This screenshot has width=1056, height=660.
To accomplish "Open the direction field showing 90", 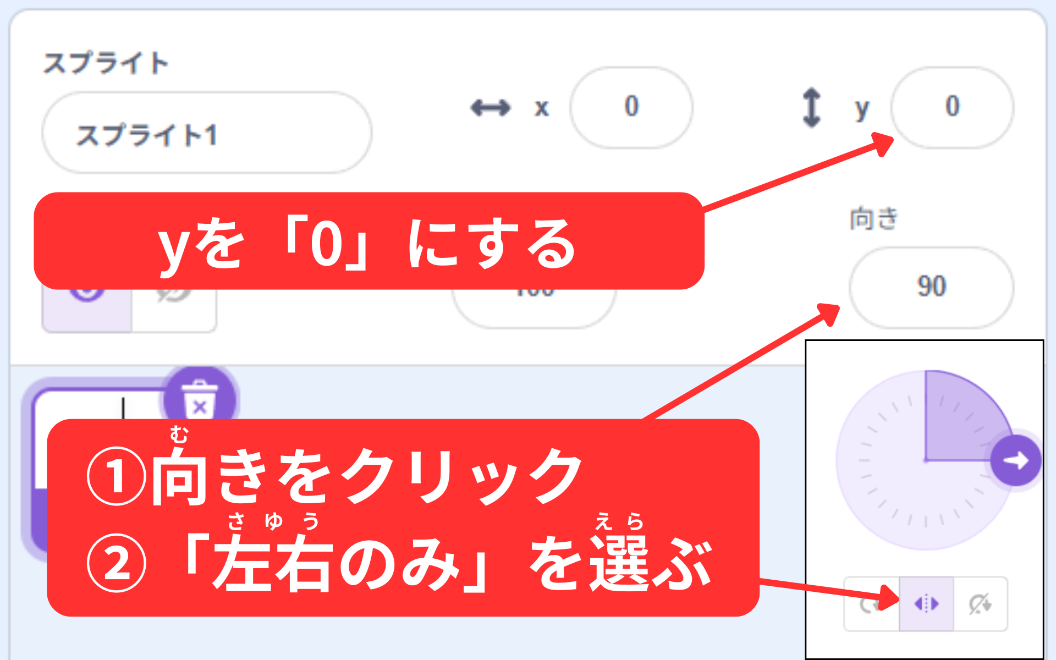I will [x=931, y=287].
